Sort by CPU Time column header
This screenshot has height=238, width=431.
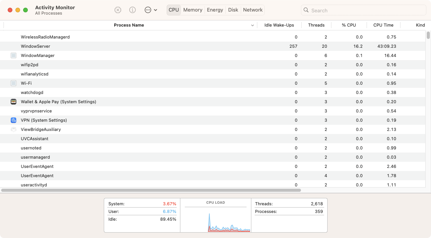(383, 25)
